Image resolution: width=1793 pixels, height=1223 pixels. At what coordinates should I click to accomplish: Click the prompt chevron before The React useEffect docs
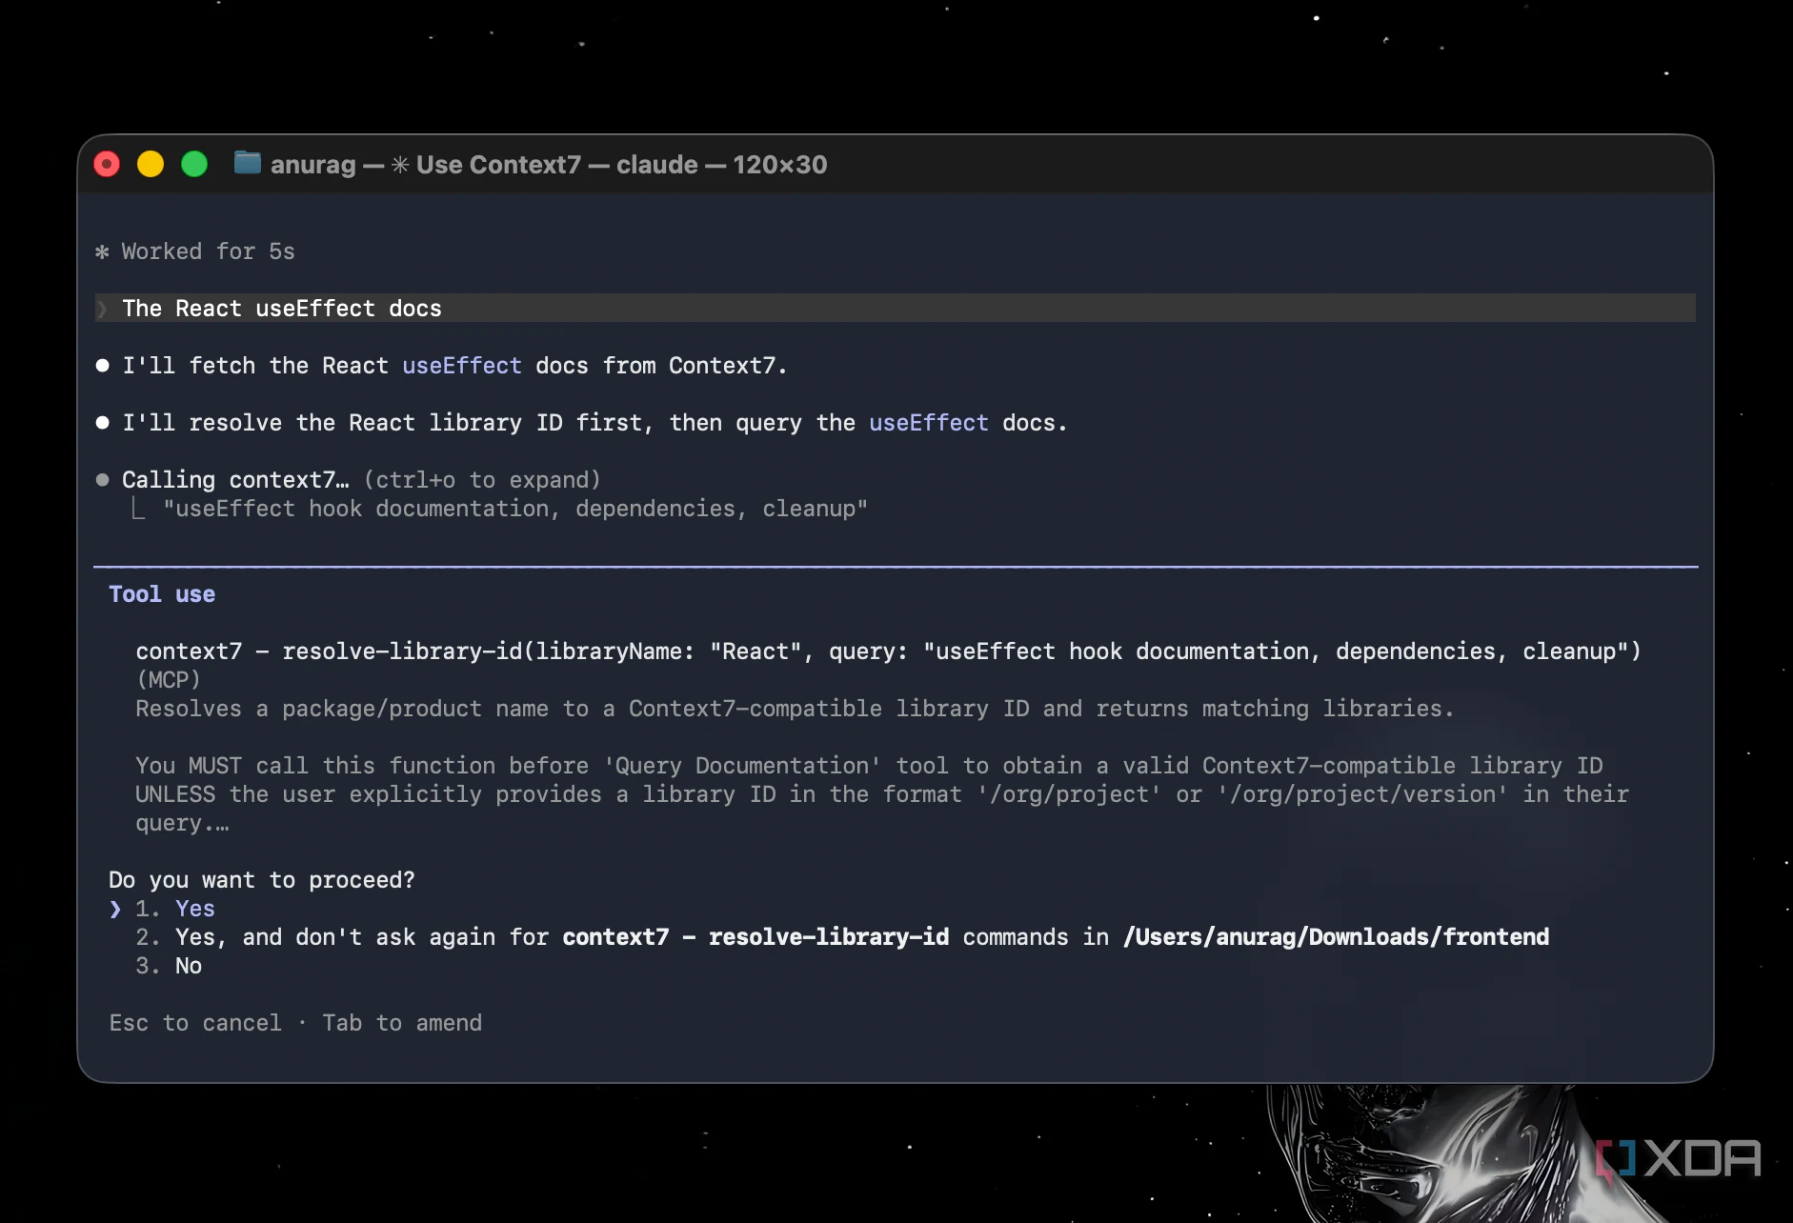click(102, 309)
